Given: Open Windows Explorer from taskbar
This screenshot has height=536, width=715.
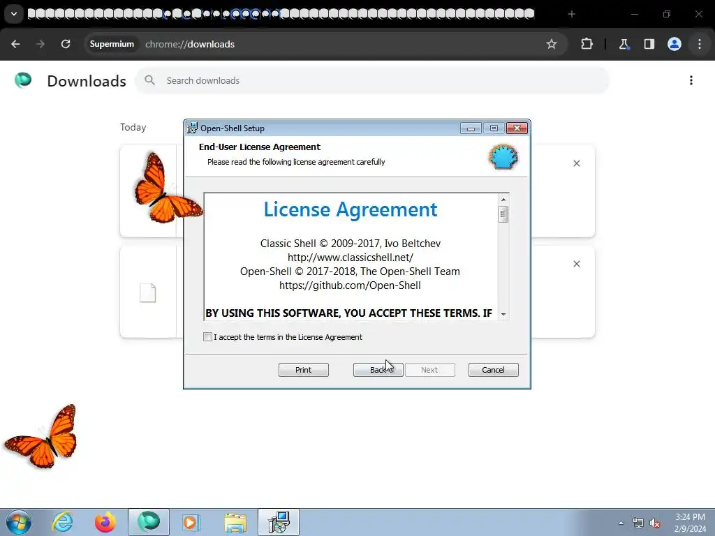Looking at the screenshot, I should 235,522.
